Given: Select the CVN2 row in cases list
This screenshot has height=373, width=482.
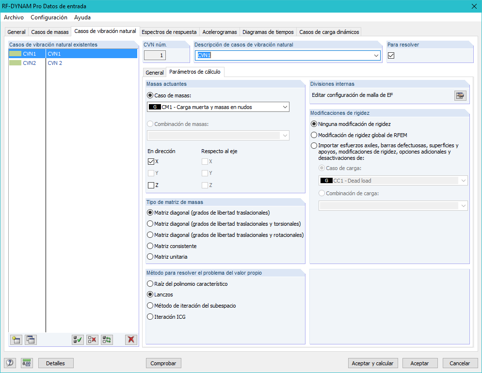Looking at the screenshot, I should click(x=73, y=63).
